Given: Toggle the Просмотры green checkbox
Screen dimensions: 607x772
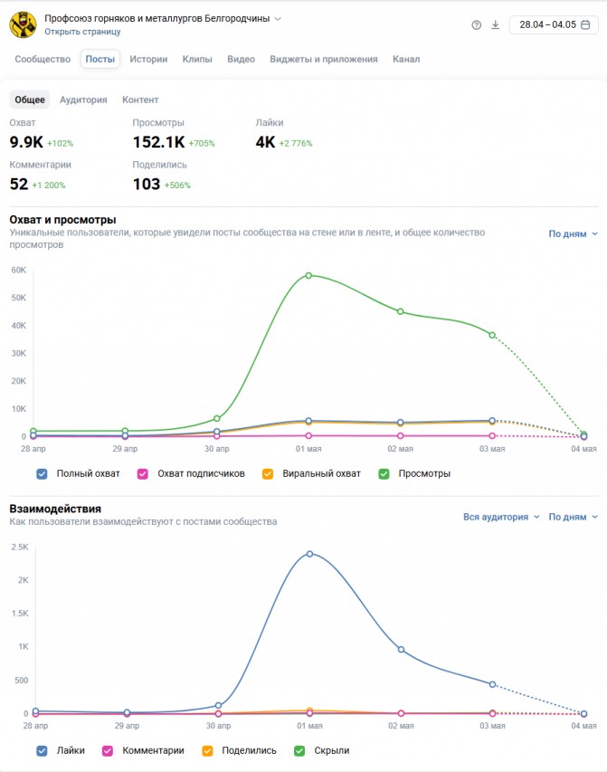Looking at the screenshot, I should coord(384,473).
